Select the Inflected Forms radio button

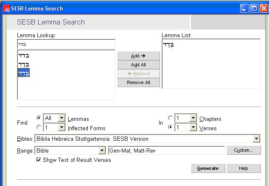[x=39, y=127]
